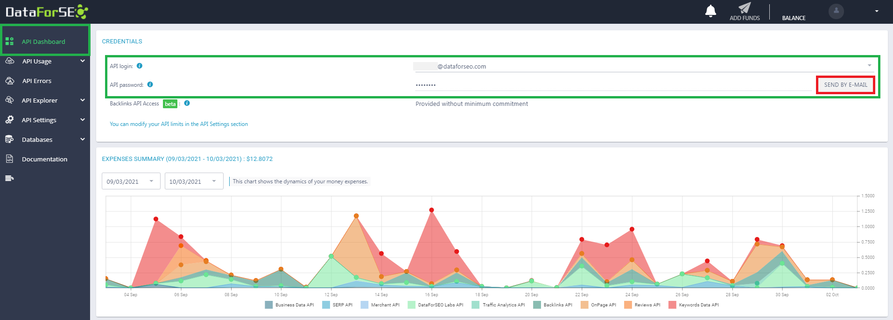Click the CREDENTIALS section heading
Screen dimensions: 893x320
122,42
